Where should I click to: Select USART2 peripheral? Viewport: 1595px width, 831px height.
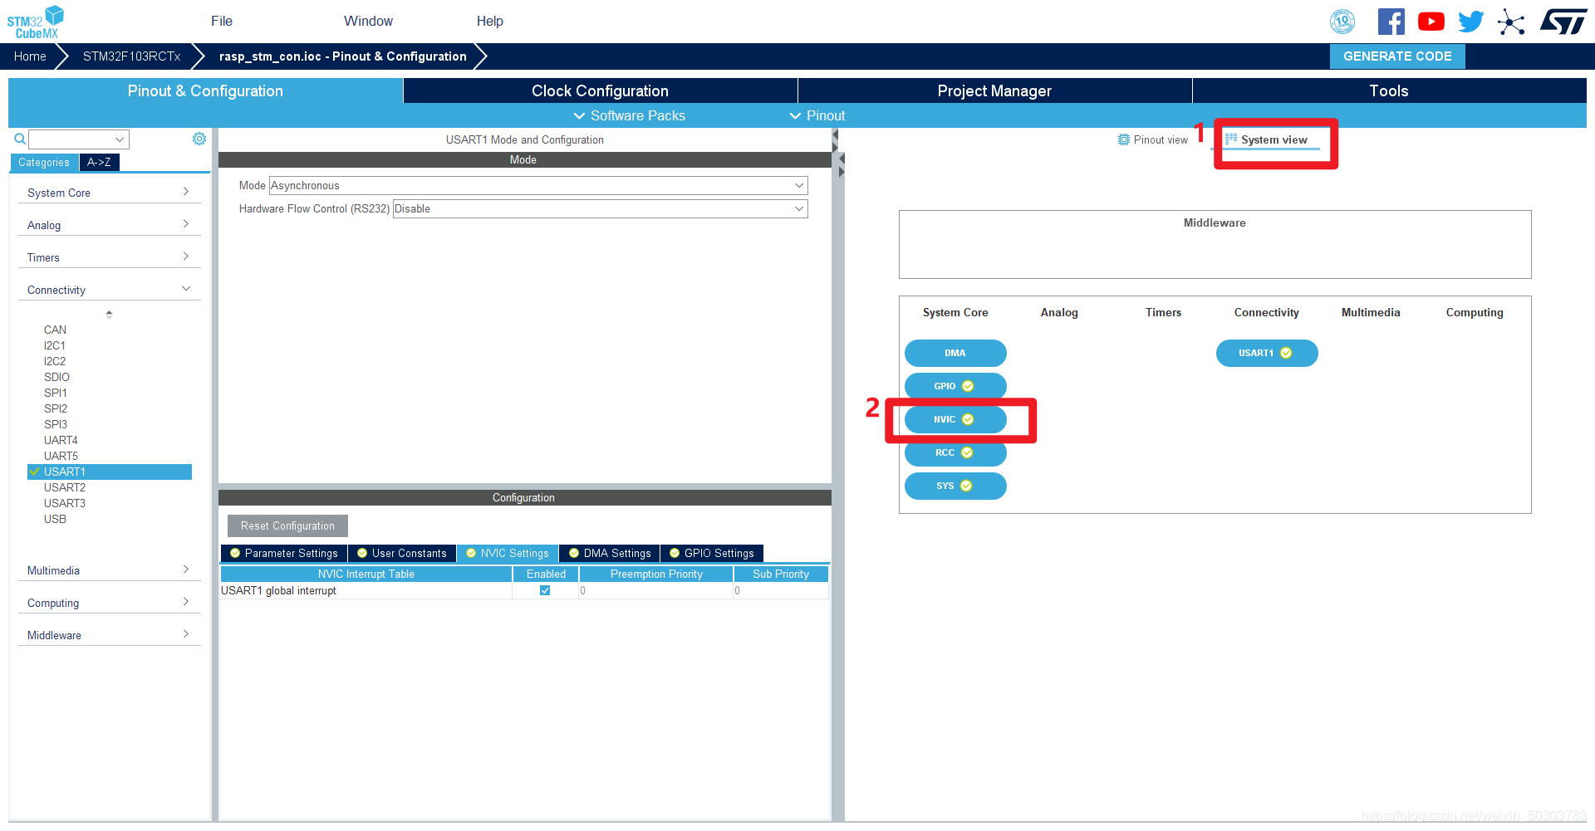point(65,487)
